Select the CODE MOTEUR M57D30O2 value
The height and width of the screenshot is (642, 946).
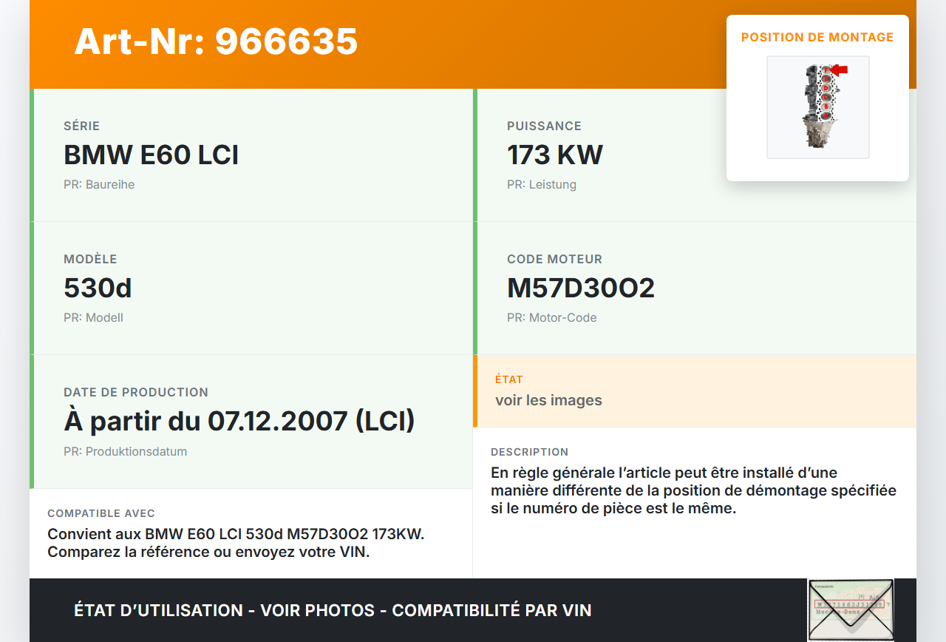pyautogui.click(x=580, y=288)
